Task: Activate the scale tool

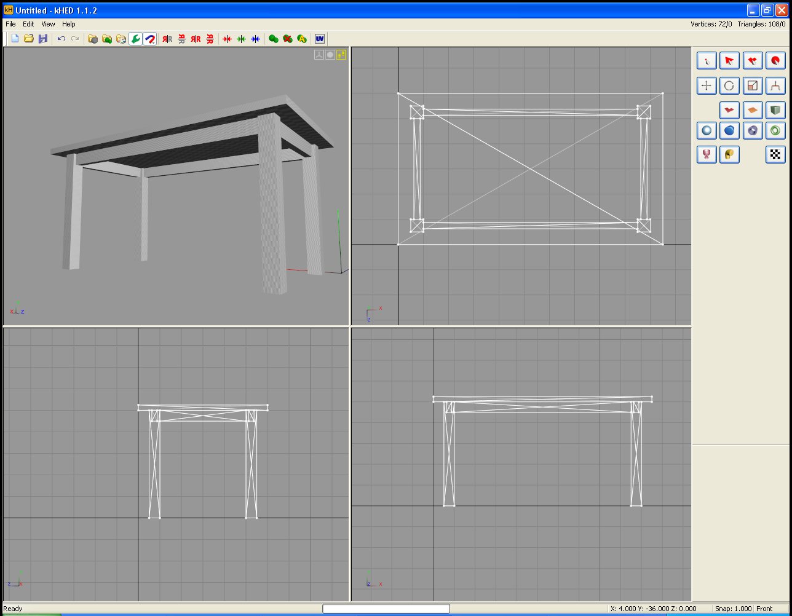Action: pyautogui.click(x=753, y=85)
